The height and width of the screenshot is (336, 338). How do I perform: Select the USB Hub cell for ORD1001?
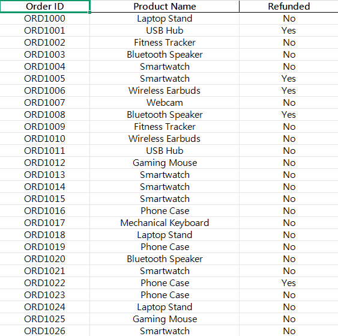point(164,31)
